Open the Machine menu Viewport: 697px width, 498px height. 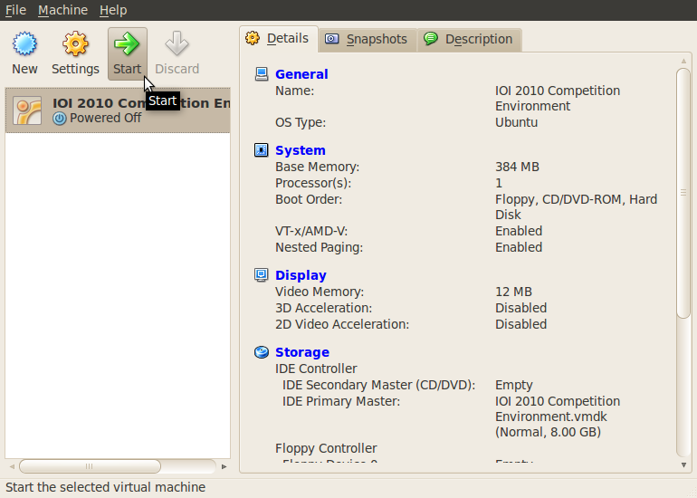[x=62, y=10]
